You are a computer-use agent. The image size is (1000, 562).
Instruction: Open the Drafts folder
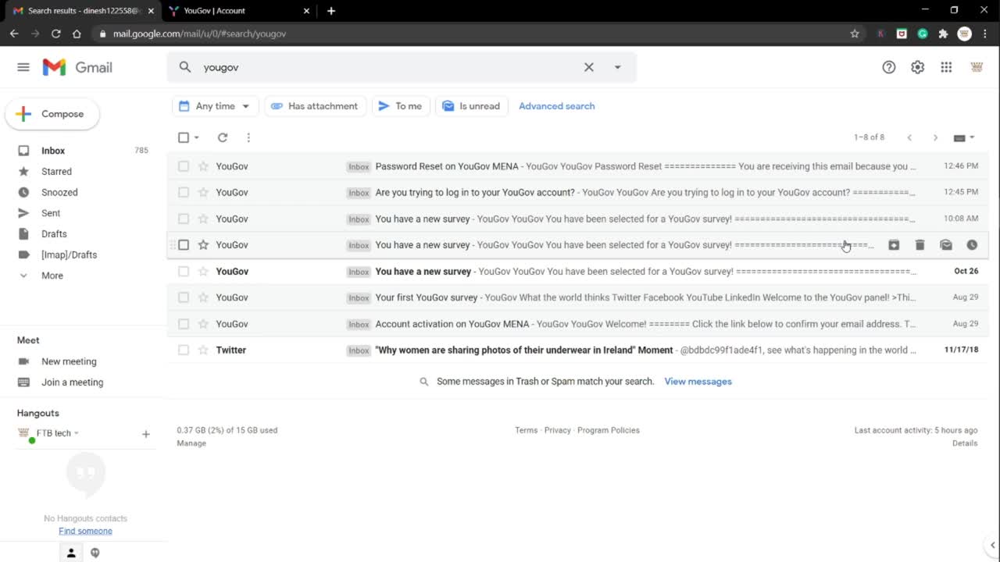point(54,234)
